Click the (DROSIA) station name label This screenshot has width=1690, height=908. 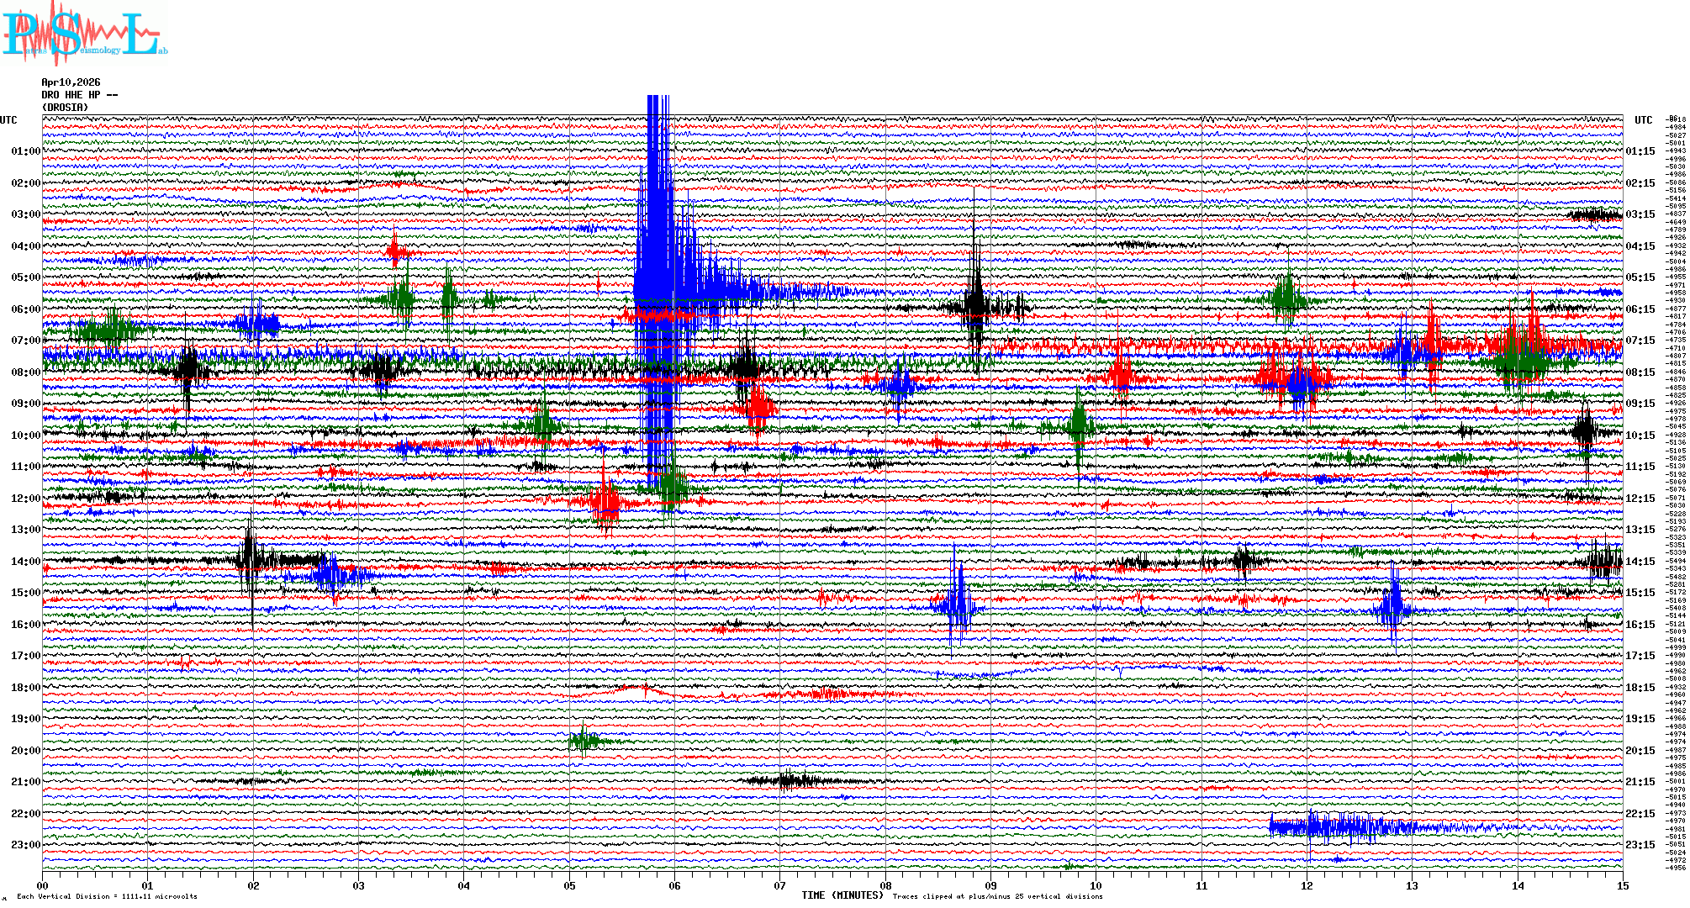(65, 108)
